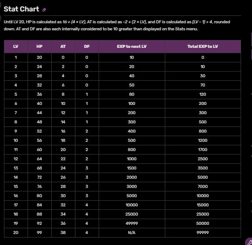Click the LV column header

16,47
